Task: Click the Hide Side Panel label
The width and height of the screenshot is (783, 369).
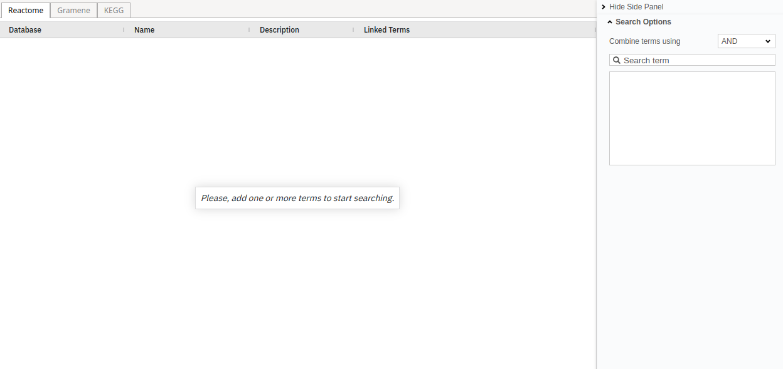Action: [636, 7]
